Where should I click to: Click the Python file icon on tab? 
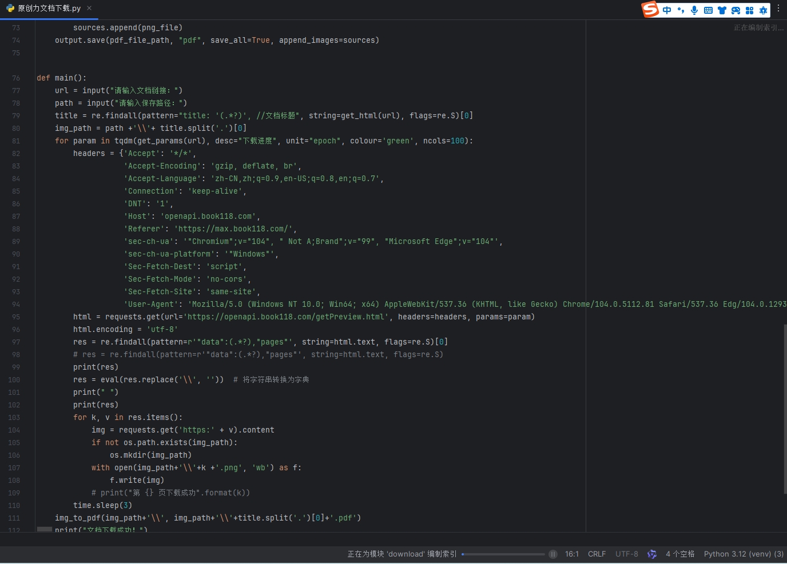(x=10, y=9)
